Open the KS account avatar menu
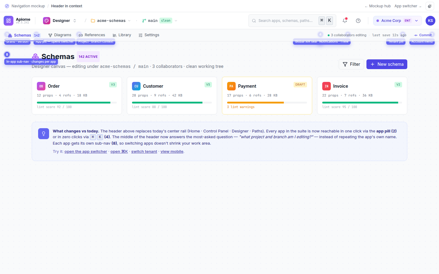The image size is (439, 274). (x=430, y=21)
